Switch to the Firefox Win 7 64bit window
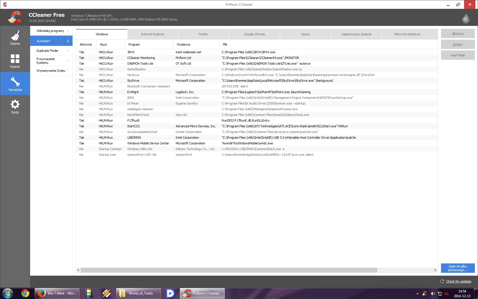This screenshot has width=478, height=299. point(57,293)
